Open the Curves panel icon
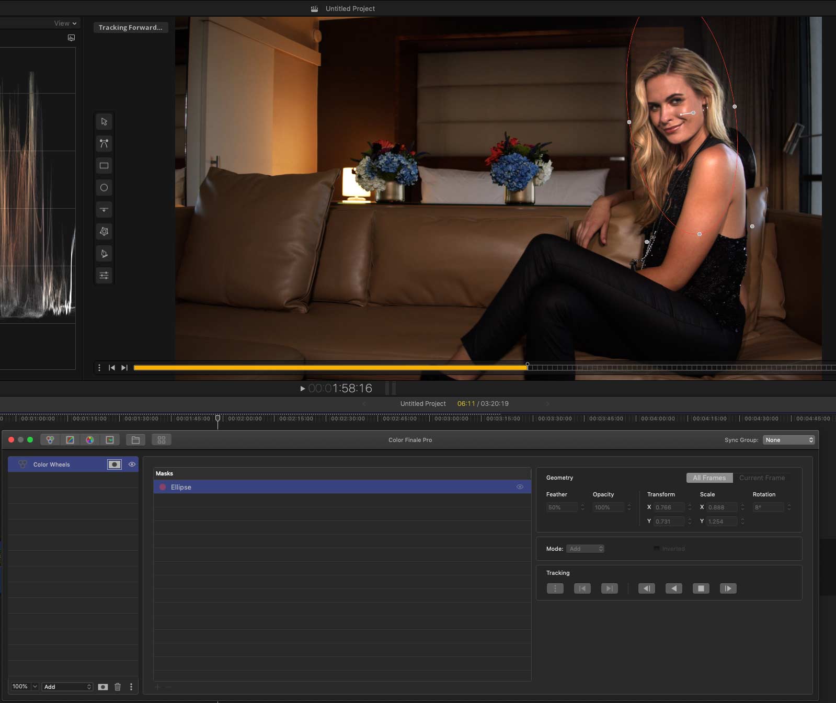 coord(70,440)
